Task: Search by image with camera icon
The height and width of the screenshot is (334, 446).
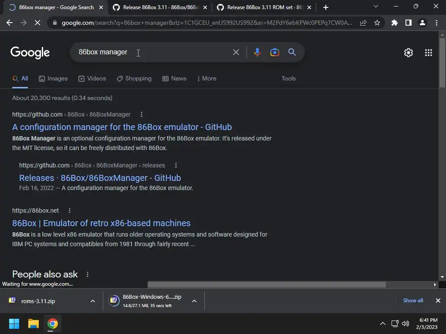Action: [274, 52]
